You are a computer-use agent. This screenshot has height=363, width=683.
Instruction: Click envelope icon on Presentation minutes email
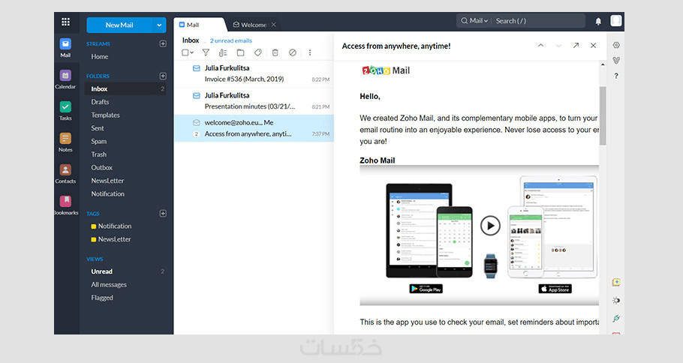[x=197, y=95]
